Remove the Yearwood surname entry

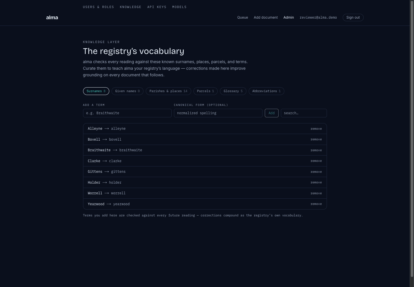click(x=316, y=204)
